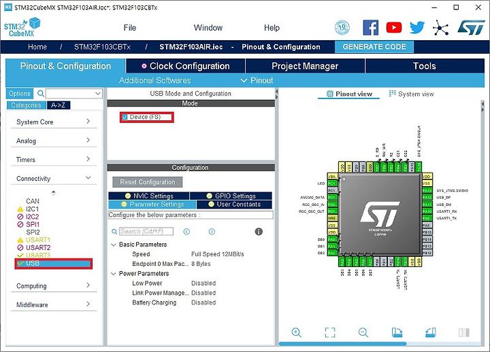Viewport: 490px width, 352px height.
Task: Open the Twitter bird icon
Action: pos(417,27)
